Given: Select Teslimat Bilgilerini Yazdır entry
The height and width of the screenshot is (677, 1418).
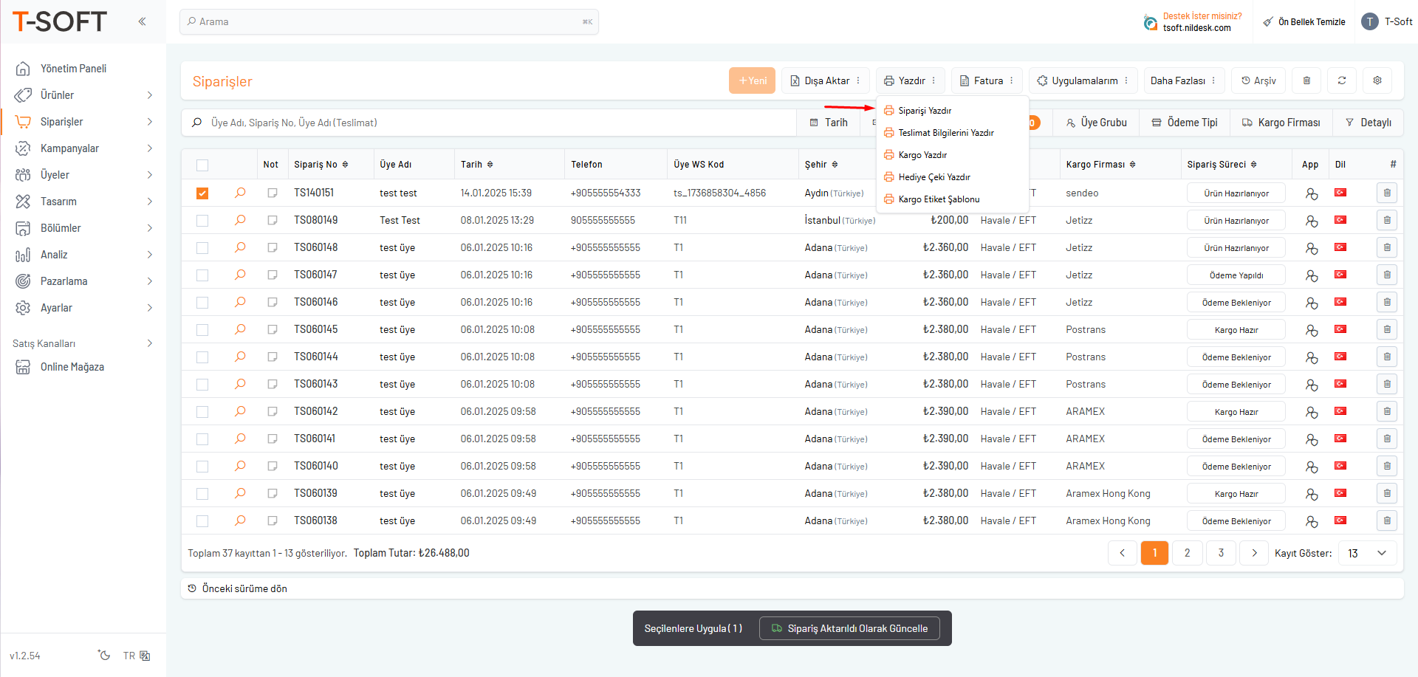Looking at the screenshot, I should 952,133.
